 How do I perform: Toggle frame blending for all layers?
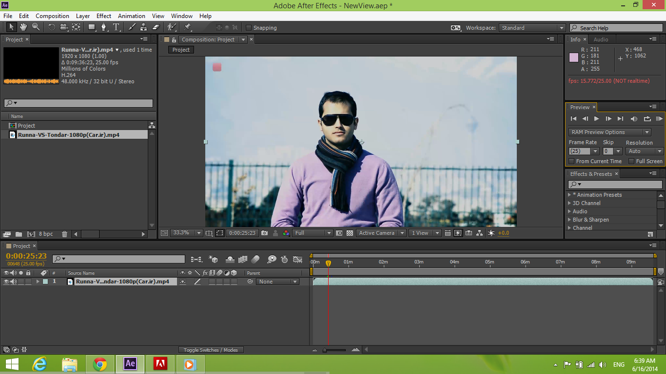(x=242, y=260)
